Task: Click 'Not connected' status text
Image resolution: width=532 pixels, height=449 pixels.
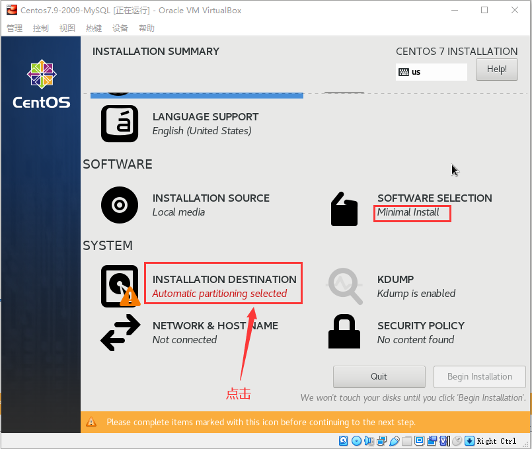Action: [x=184, y=339]
